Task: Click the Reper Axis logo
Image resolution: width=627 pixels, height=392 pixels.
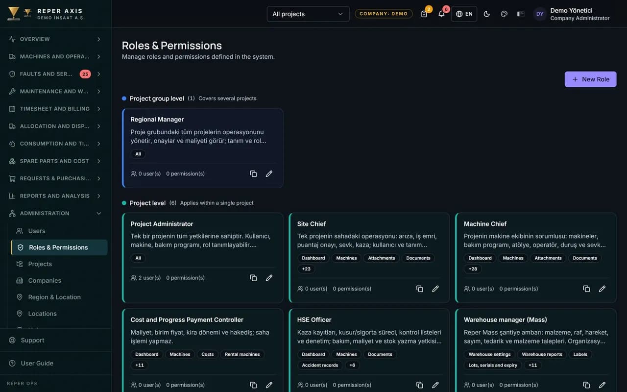Action: 47,14
